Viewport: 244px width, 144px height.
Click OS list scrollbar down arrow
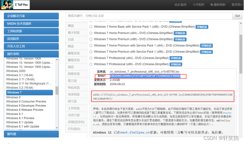[x=57, y=128]
